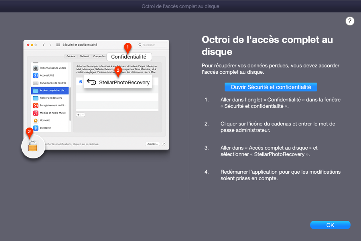Image resolution: width=361 pixels, height=241 pixels.
Task: Select the Confidentialité tab
Action: [129, 57]
